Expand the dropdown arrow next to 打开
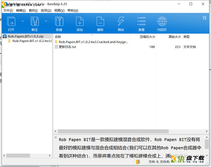This screenshot has width=211, height=167. point(23,21)
